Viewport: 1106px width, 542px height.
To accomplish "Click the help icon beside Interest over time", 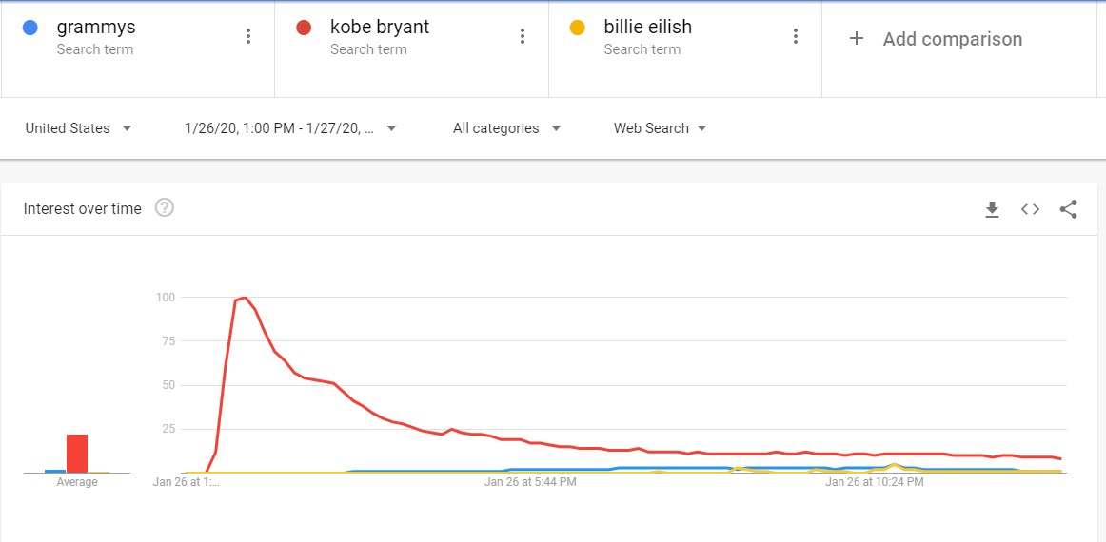I will click(165, 208).
